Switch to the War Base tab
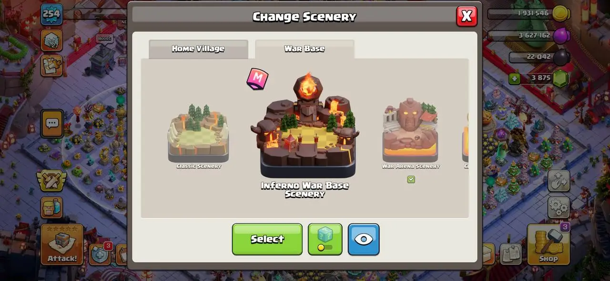 [x=305, y=49]
